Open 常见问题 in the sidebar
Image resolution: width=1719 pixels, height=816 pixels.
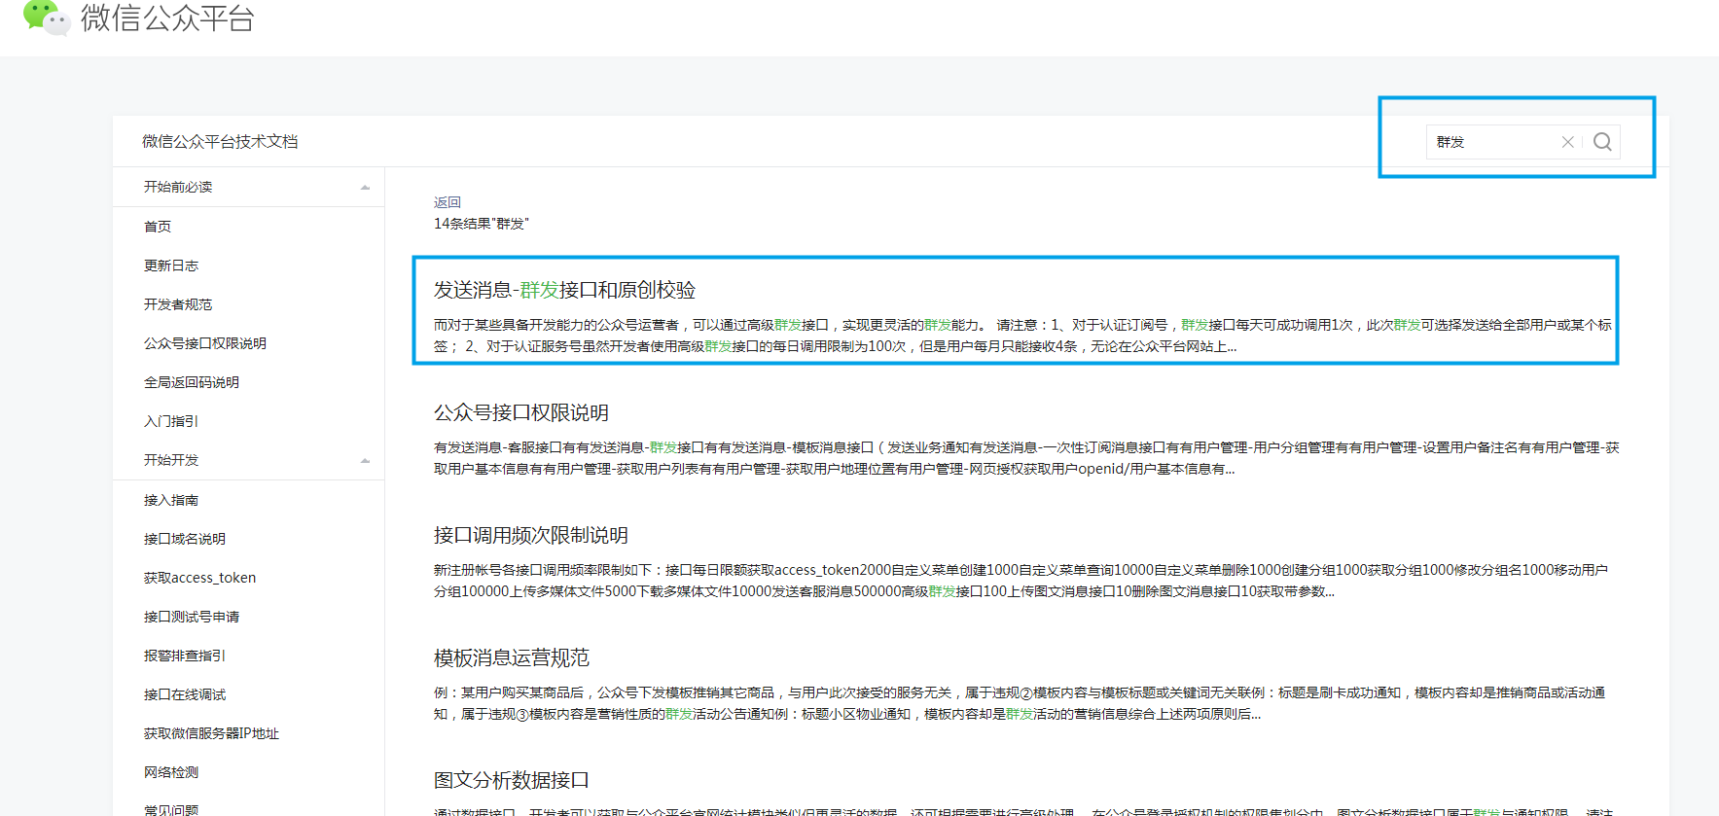pos(171,809)
